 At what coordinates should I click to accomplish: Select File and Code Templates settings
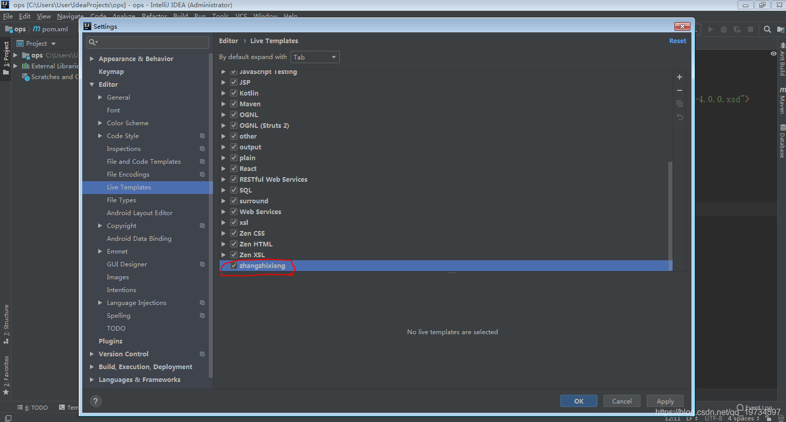(x=144, y=162)
